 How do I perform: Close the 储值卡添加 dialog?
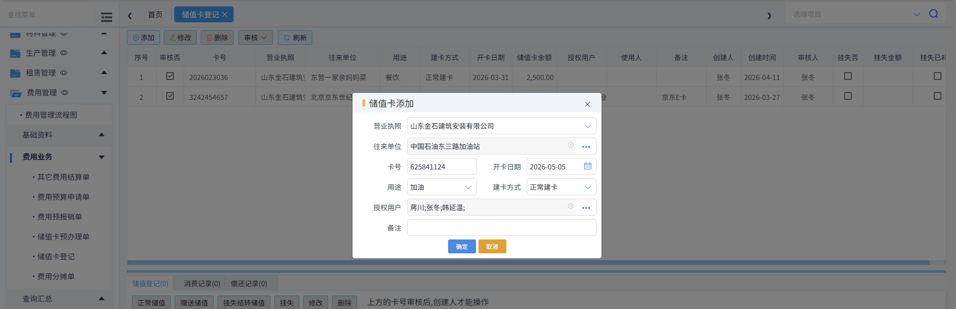[588, 104]
